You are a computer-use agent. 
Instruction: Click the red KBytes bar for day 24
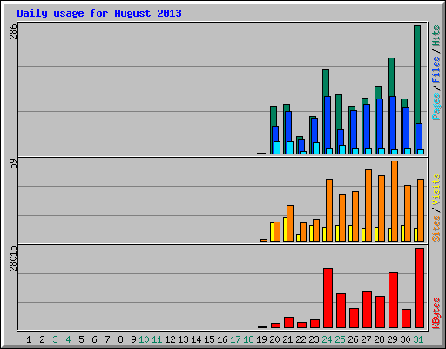pyautogui.click(x=328, y=298)
